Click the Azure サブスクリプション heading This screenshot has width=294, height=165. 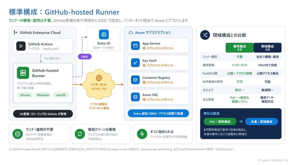tap(153, 33)
